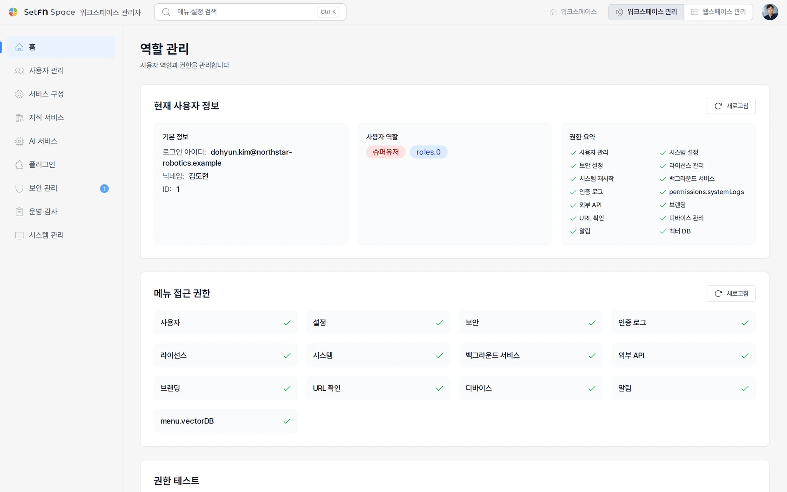Click the 보안 관리 shield icon
The image size is (787, 492).
pos(19,188)
